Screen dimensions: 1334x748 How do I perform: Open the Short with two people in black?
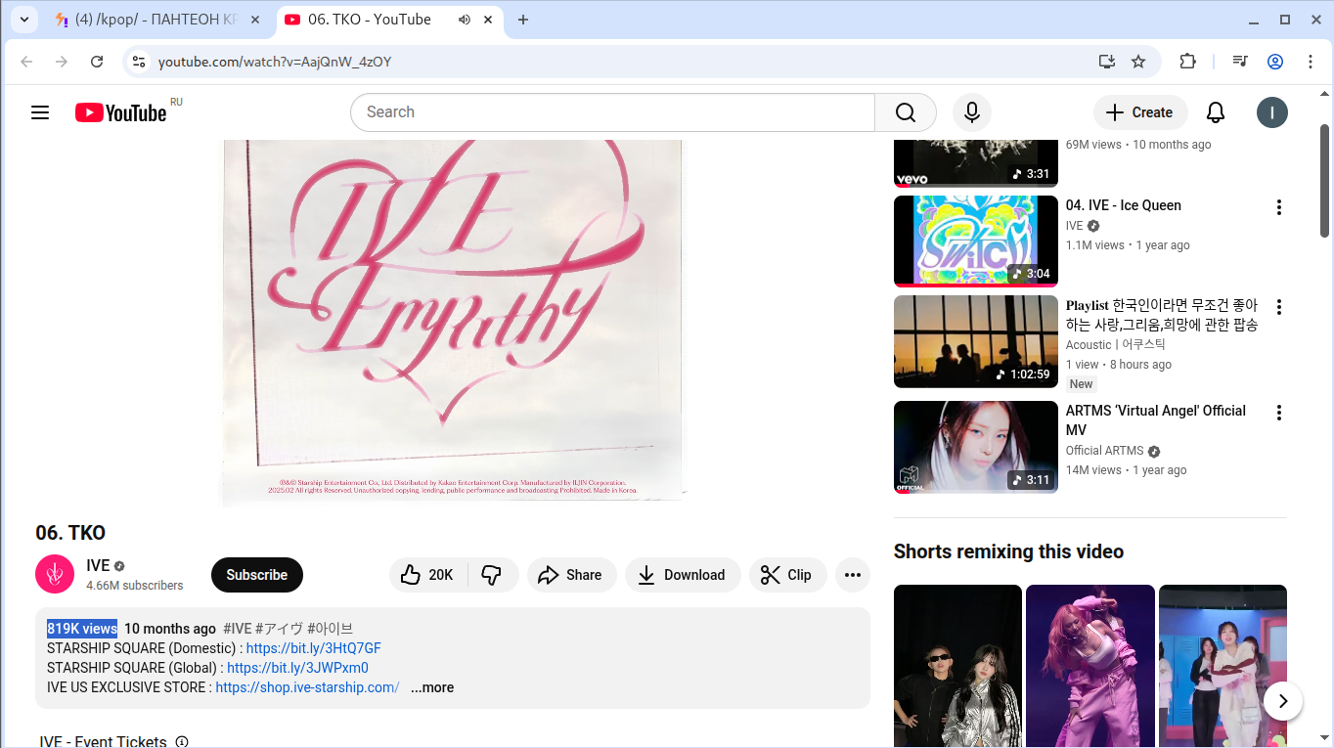[957, 666]
